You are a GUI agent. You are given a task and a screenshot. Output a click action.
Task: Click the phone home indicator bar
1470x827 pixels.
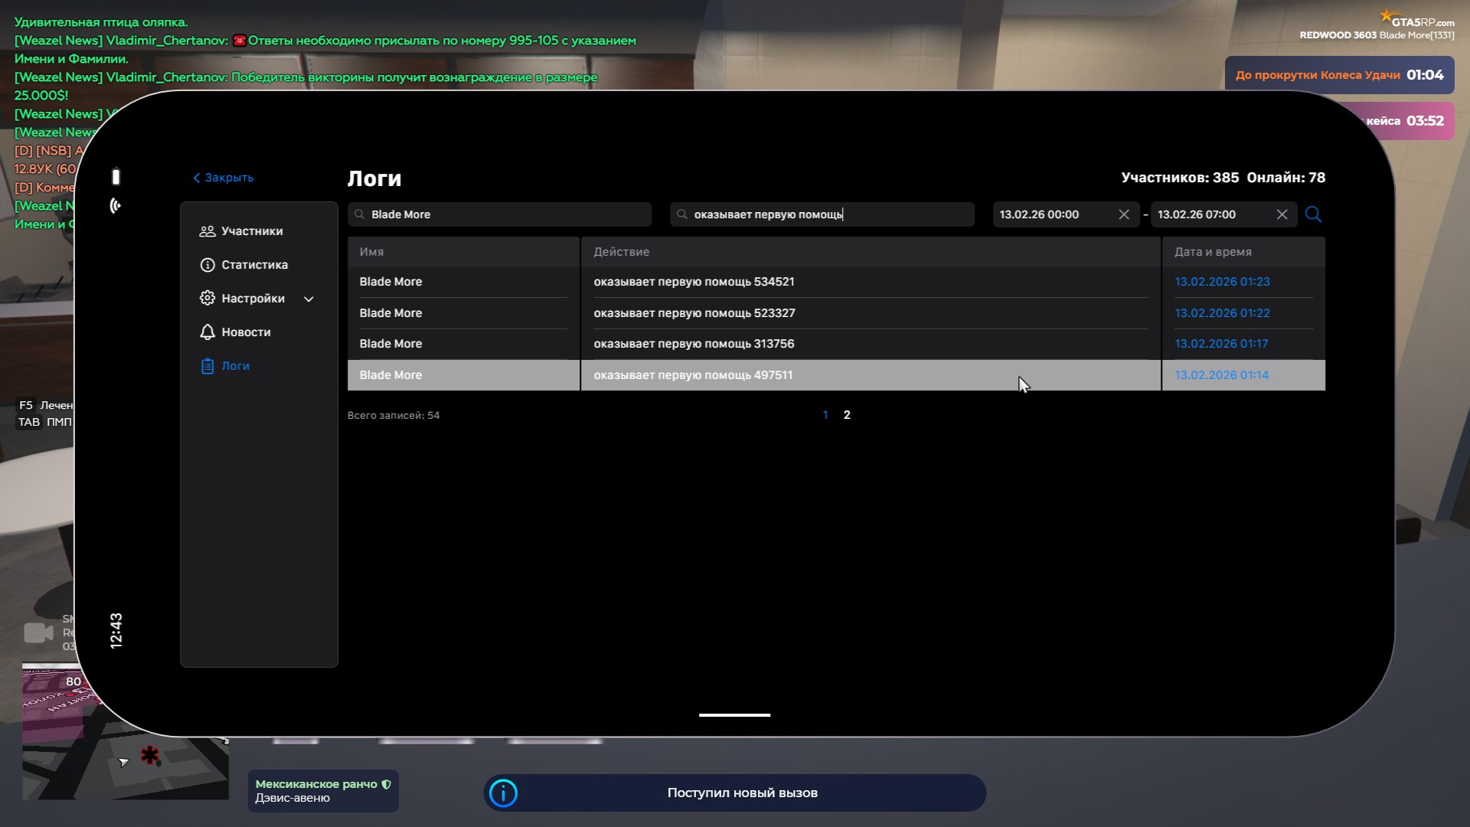point(734,715)
